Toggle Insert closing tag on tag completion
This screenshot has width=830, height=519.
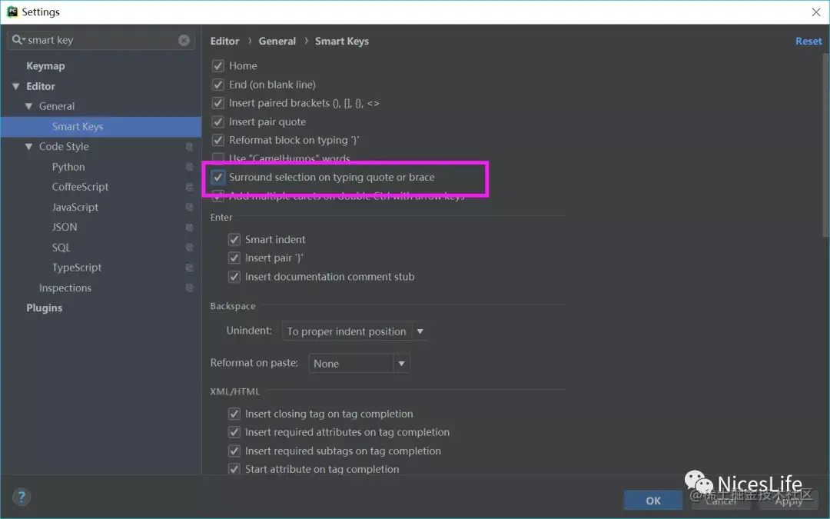[x=234, y=414]
